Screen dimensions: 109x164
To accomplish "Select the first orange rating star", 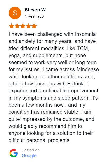I will click(11, 26).
